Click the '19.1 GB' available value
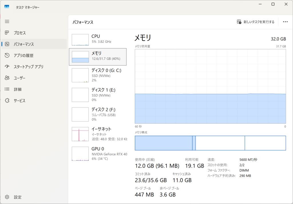 (x=194, y=166)
